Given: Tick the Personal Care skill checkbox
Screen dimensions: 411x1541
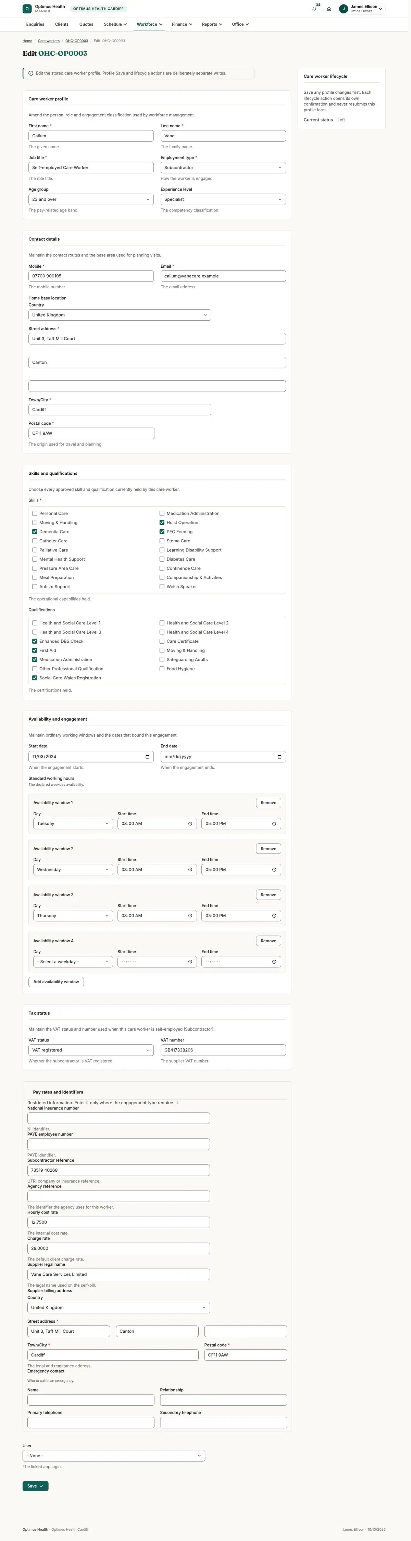Looking at the screenshot, I should 35,513.
